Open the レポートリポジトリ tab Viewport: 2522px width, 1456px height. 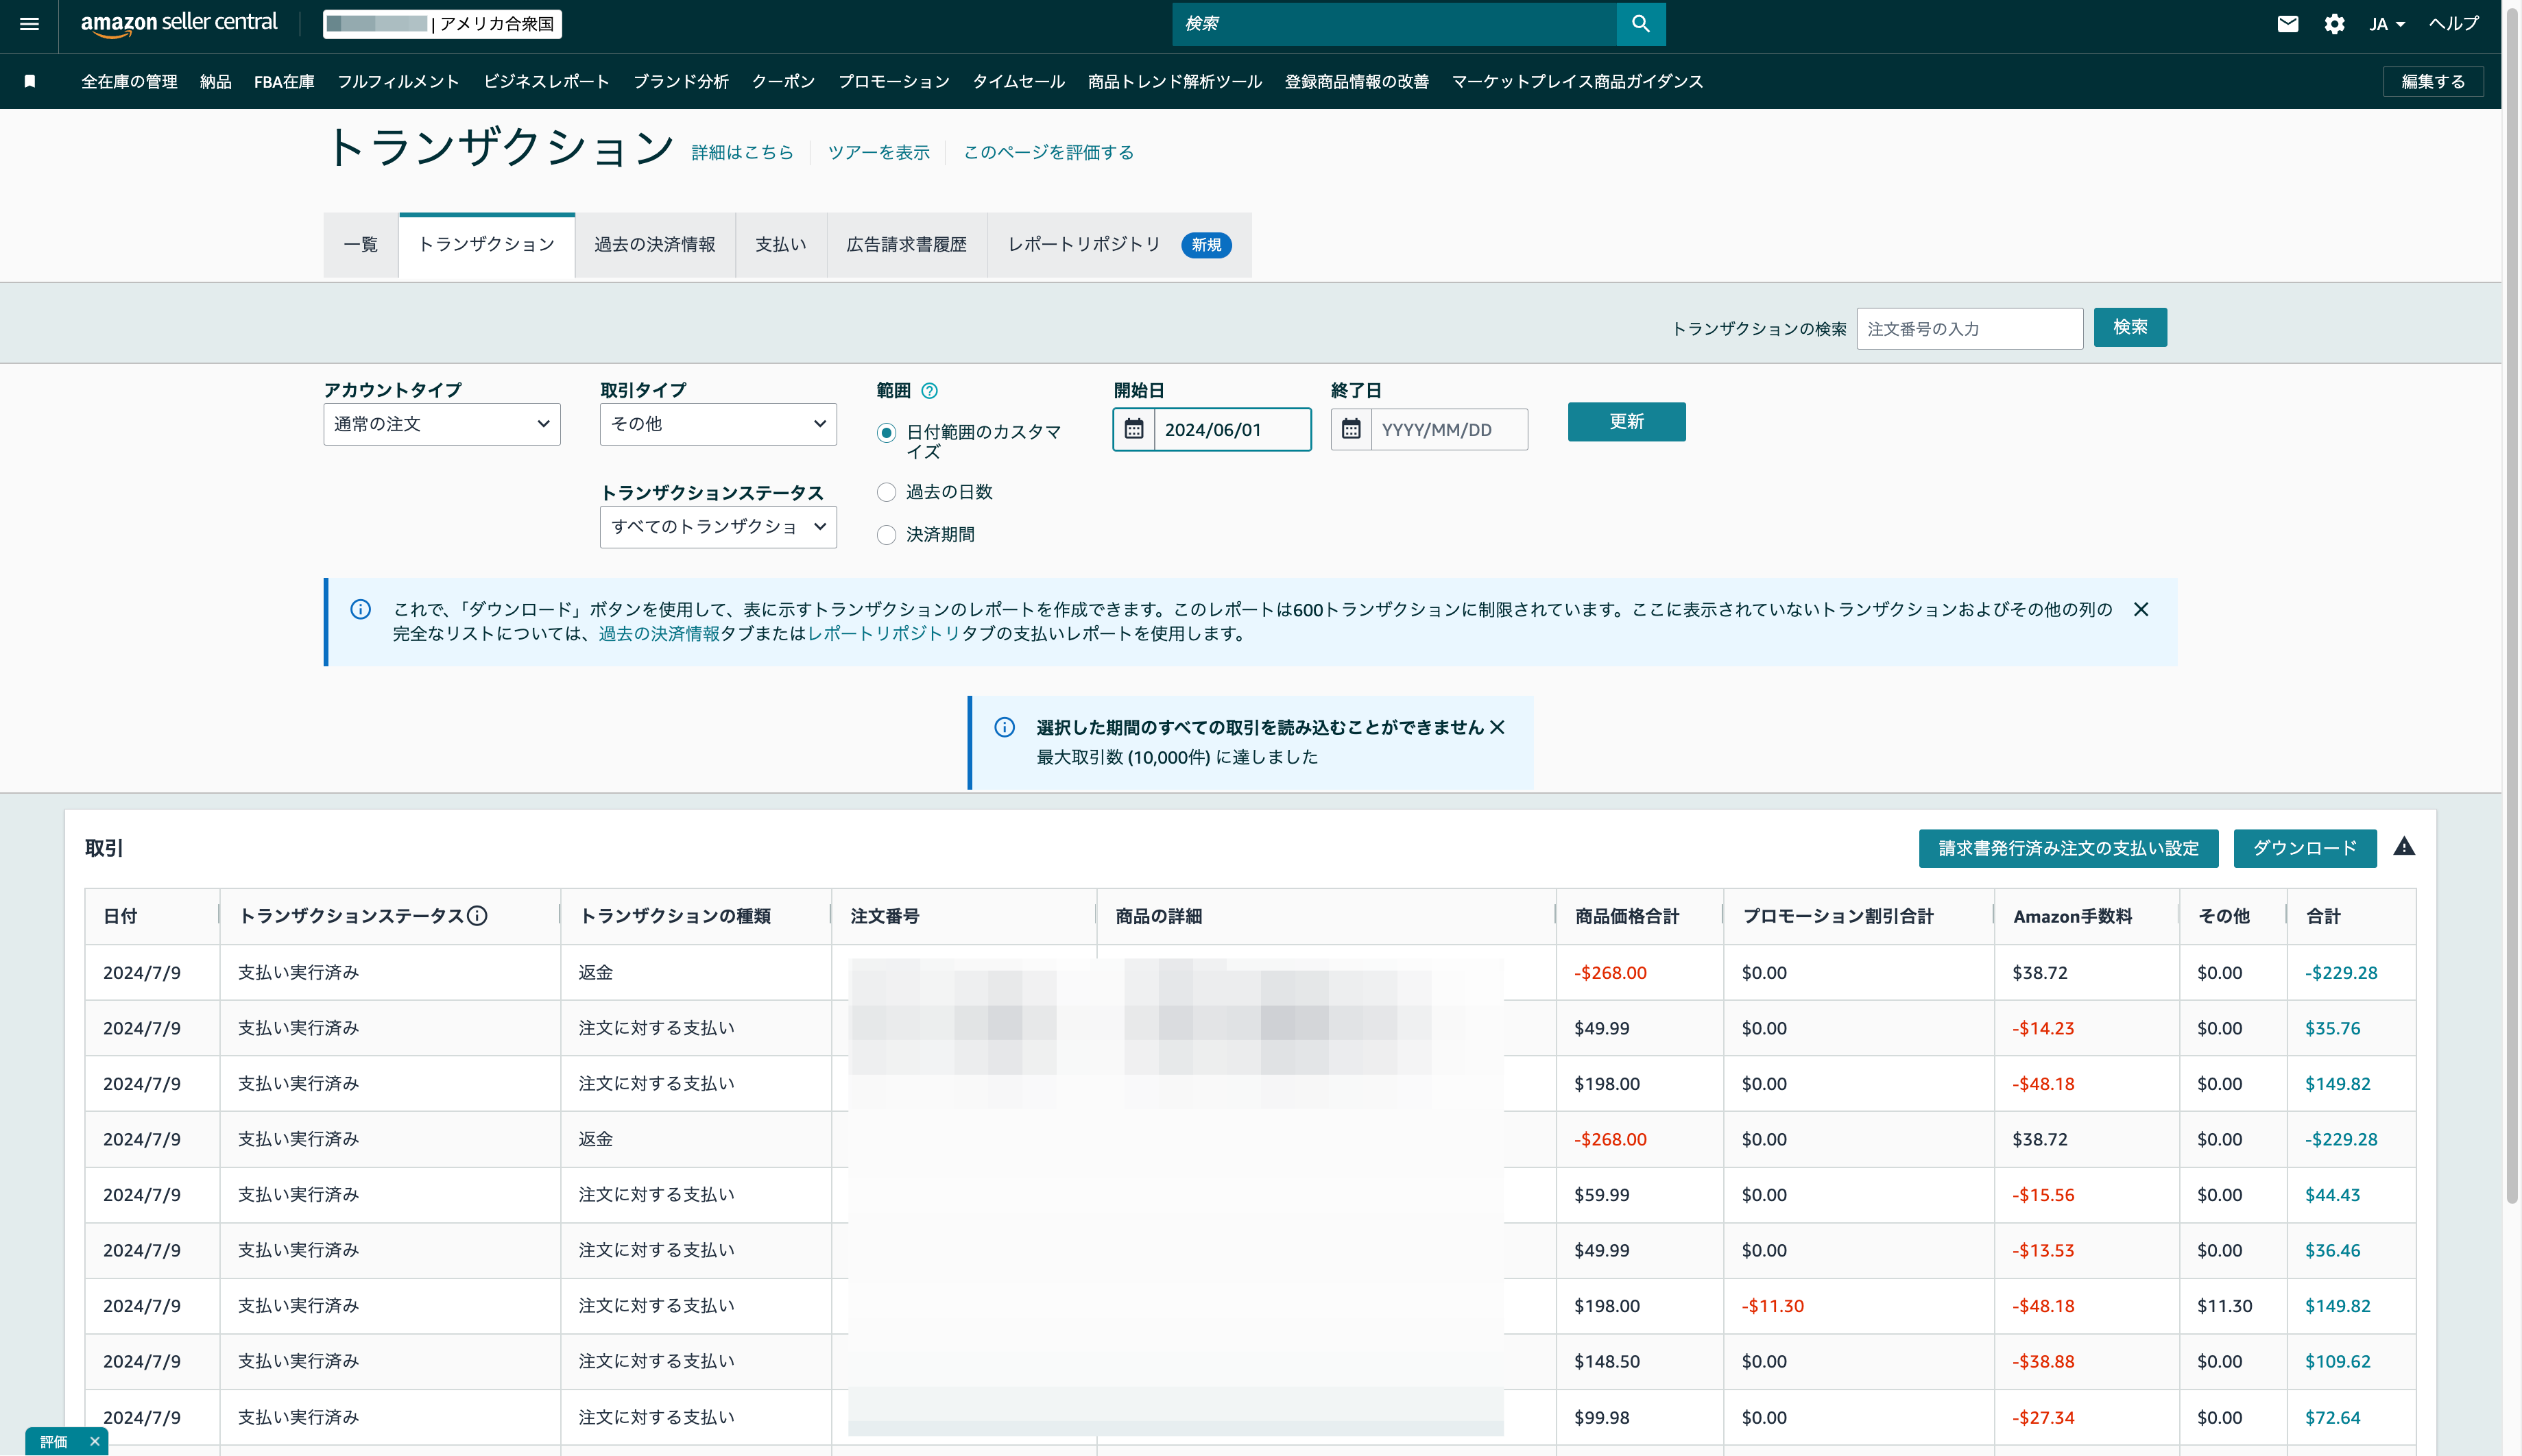1119,244
